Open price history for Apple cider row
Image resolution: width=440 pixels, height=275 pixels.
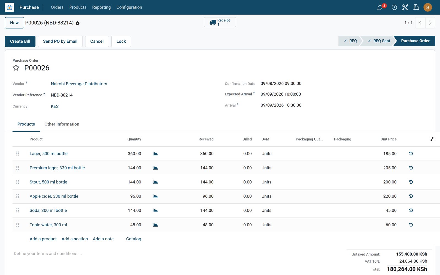tap(411, 196)
